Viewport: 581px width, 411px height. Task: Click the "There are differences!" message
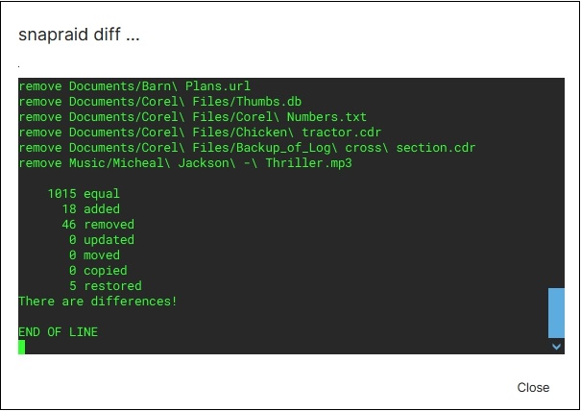tap(98, 302)
